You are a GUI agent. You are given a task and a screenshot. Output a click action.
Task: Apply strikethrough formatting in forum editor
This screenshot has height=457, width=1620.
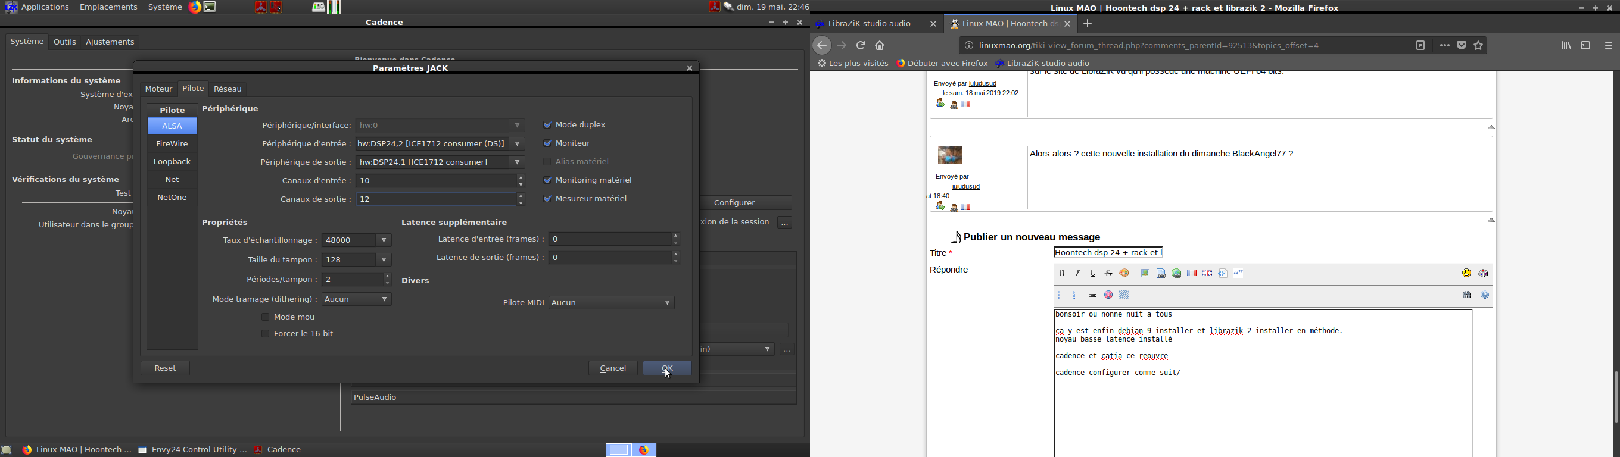pos(1109,274)
